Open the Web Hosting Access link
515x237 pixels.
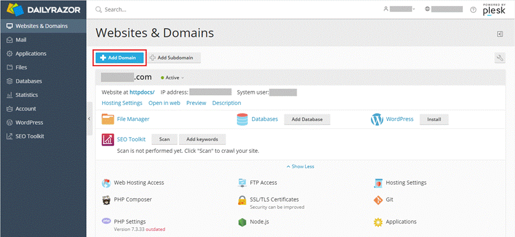(139, 182)
